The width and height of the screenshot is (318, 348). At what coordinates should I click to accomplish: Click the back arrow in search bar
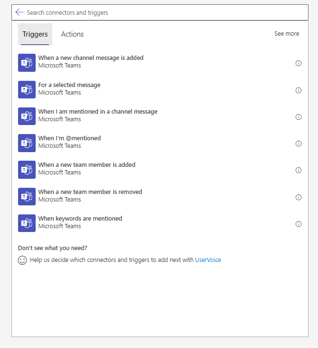19,12
